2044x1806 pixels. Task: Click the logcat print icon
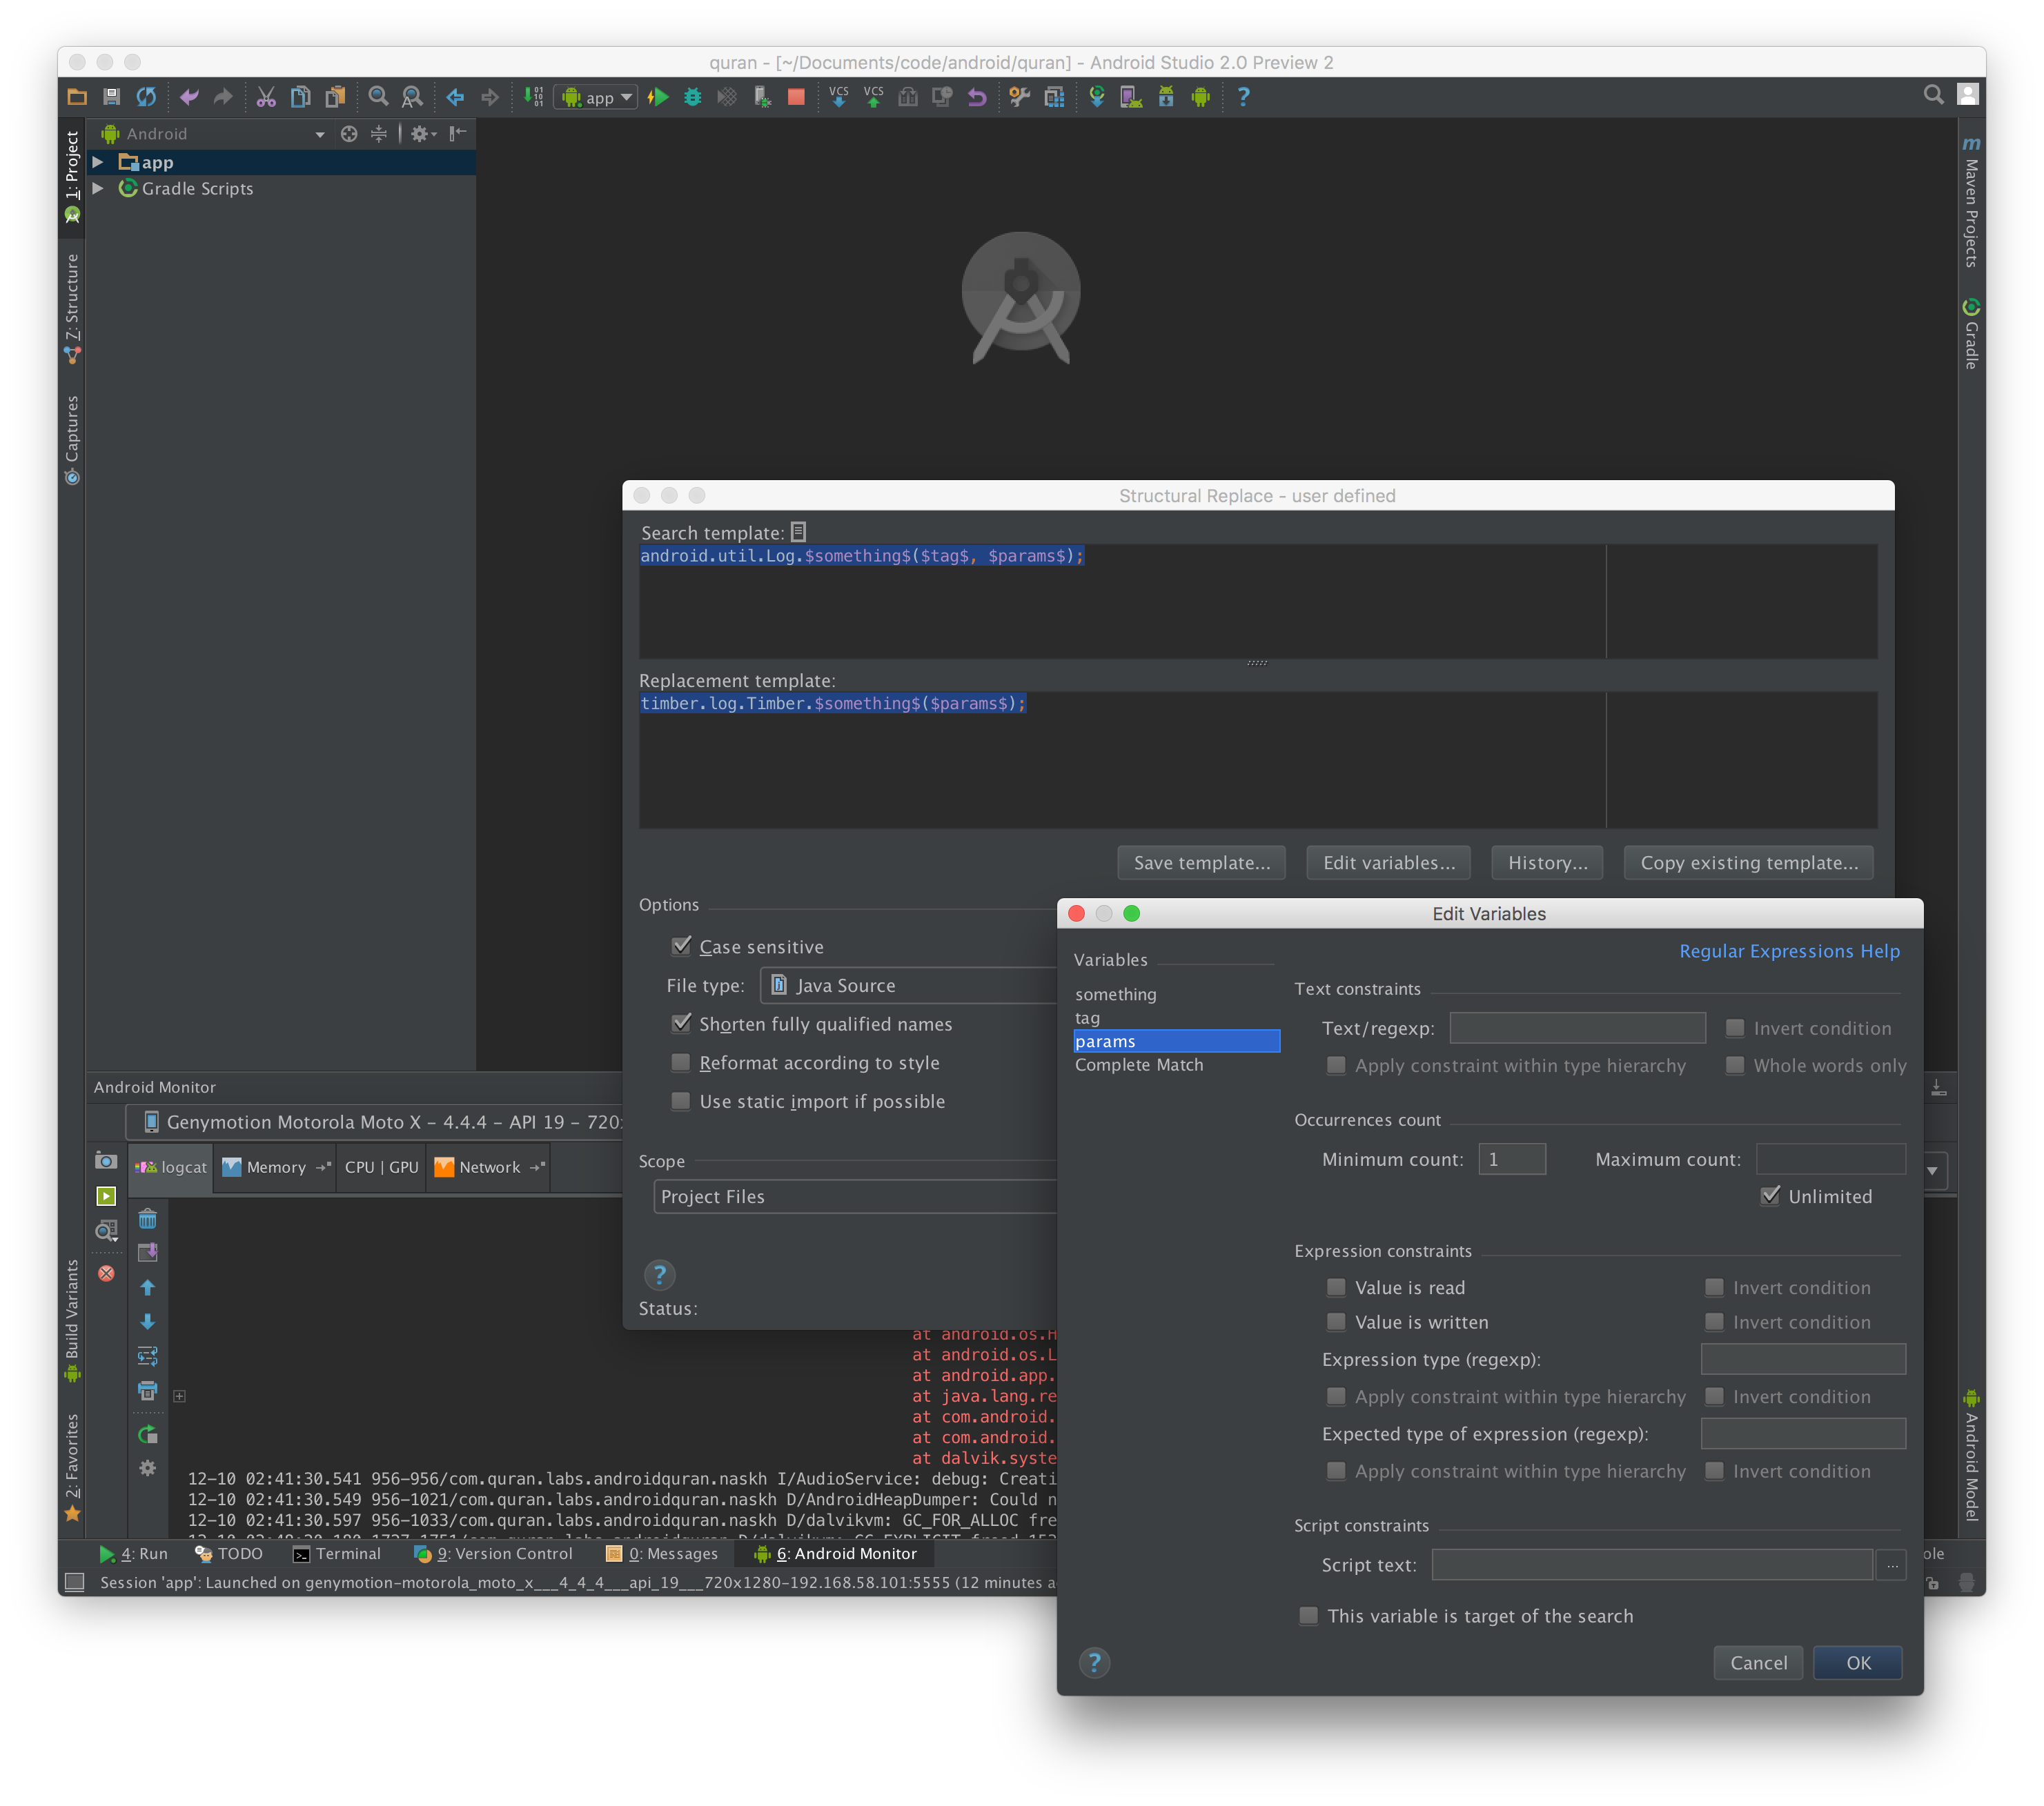tap(148, 1390)
